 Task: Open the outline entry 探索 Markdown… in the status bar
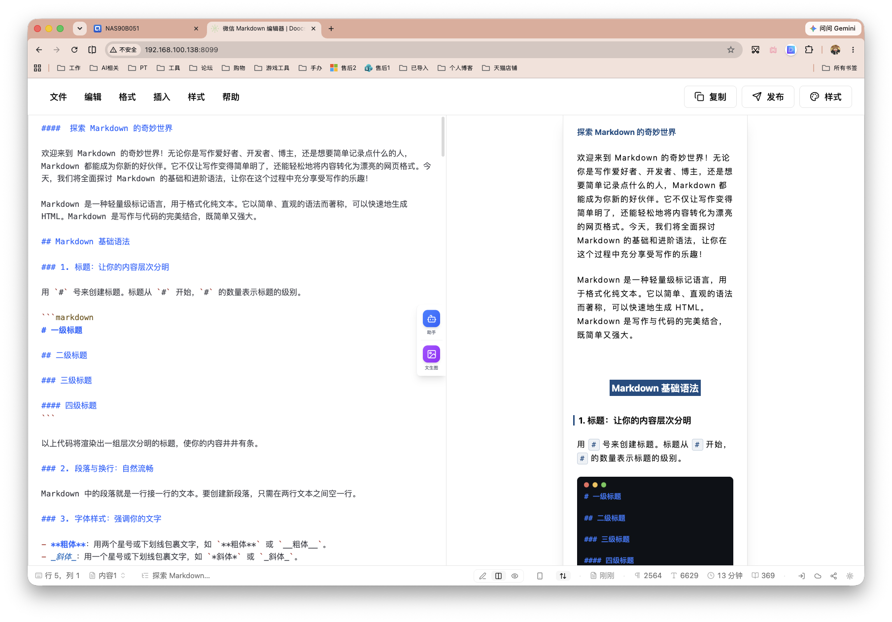click(x=176, y=576)
